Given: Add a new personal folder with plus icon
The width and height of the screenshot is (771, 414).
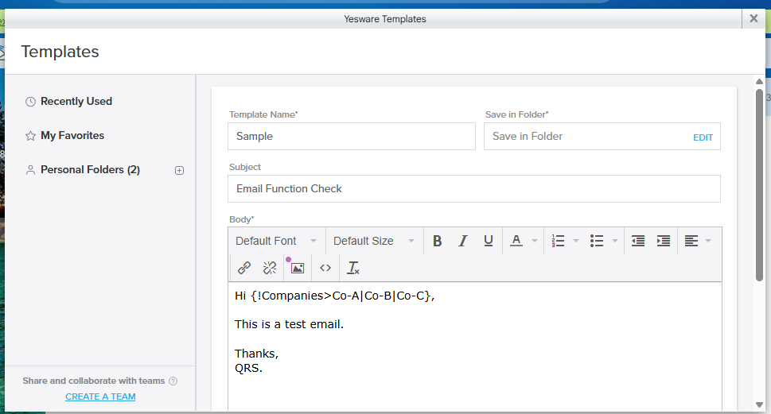Looking at the screenshot, I should pos(180,170).
